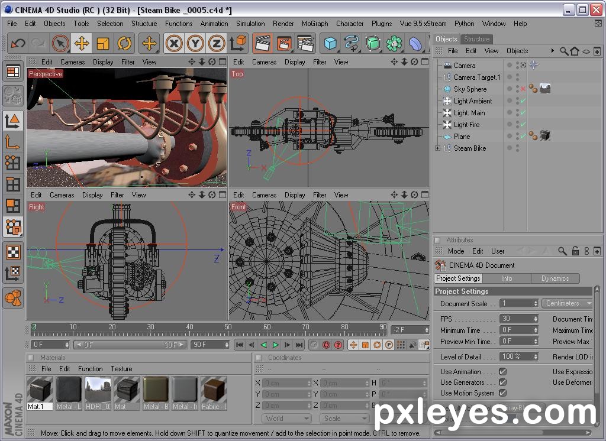Toggle Y-axis lock

coord(195,43)
